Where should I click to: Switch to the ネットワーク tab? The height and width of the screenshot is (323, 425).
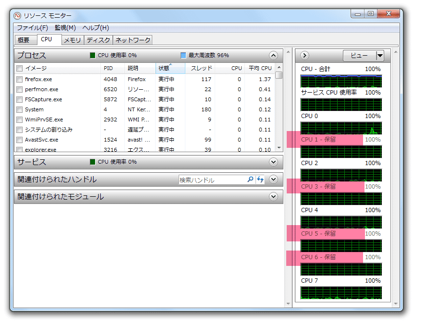133,40
